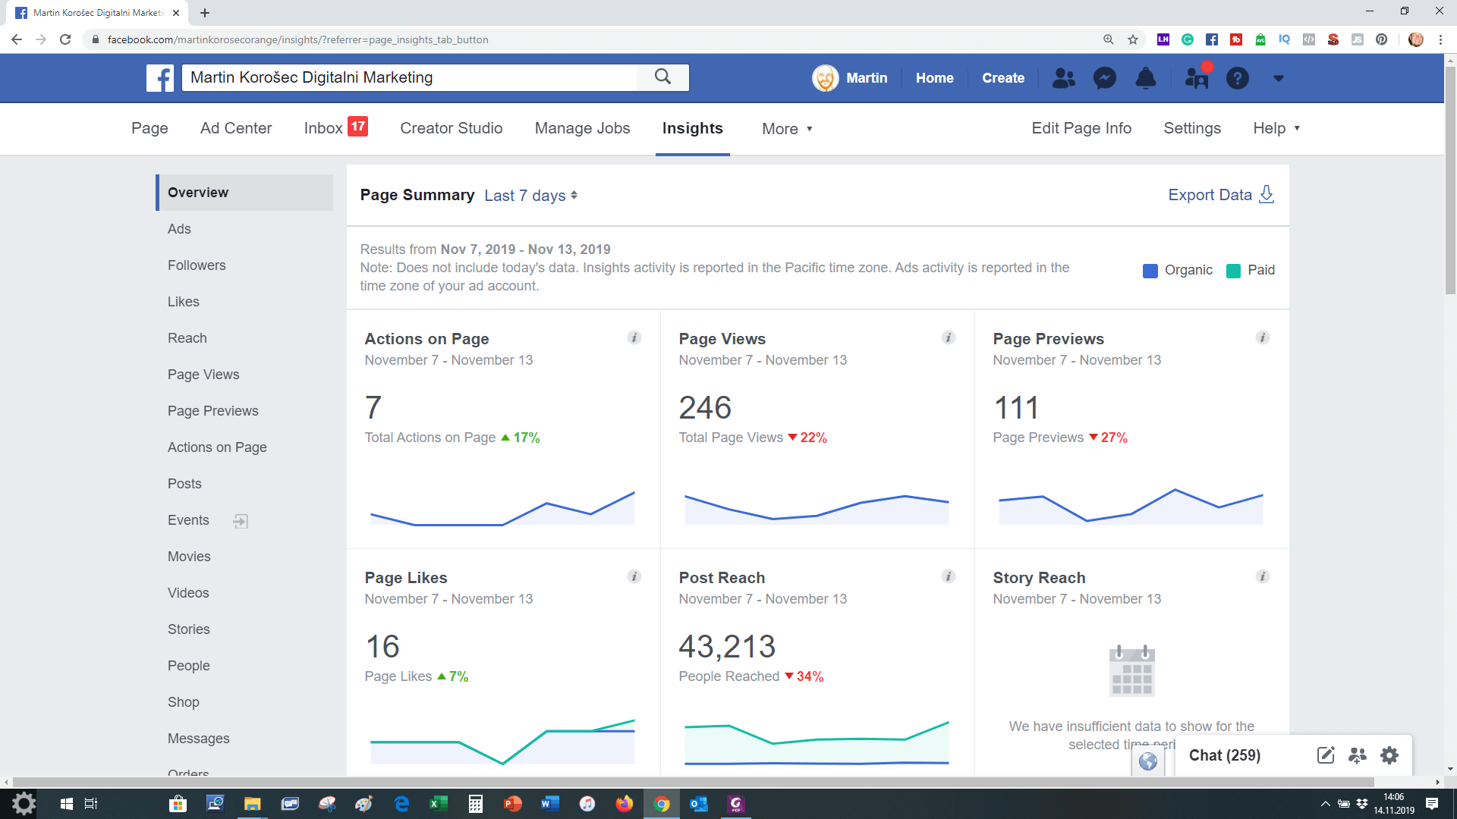Click the Friend Requests icon
The height and width of the screenshot is (819, 1457).
1063,78
